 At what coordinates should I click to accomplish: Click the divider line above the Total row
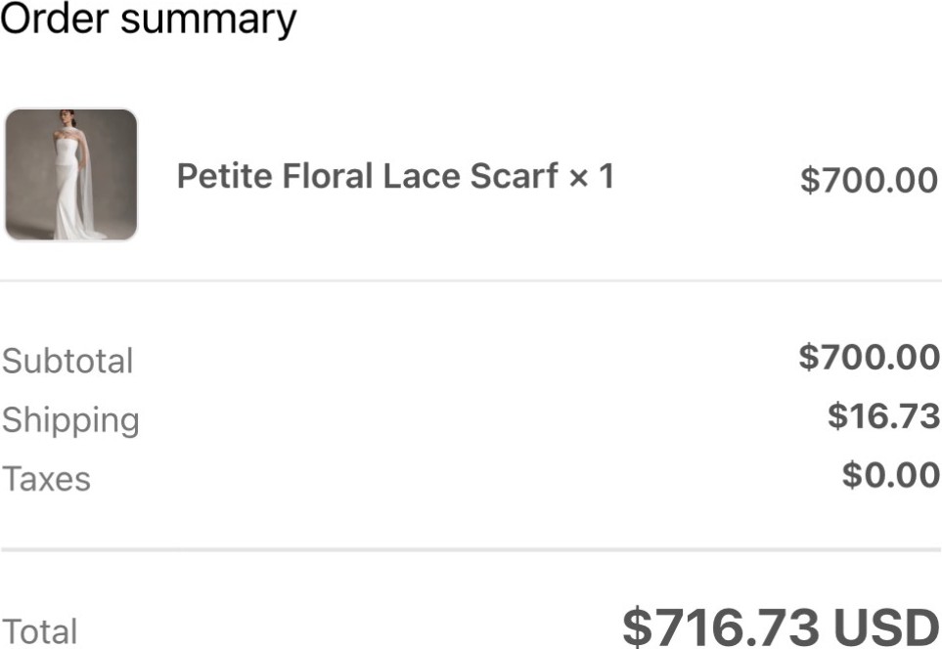[x=471, y=550]
